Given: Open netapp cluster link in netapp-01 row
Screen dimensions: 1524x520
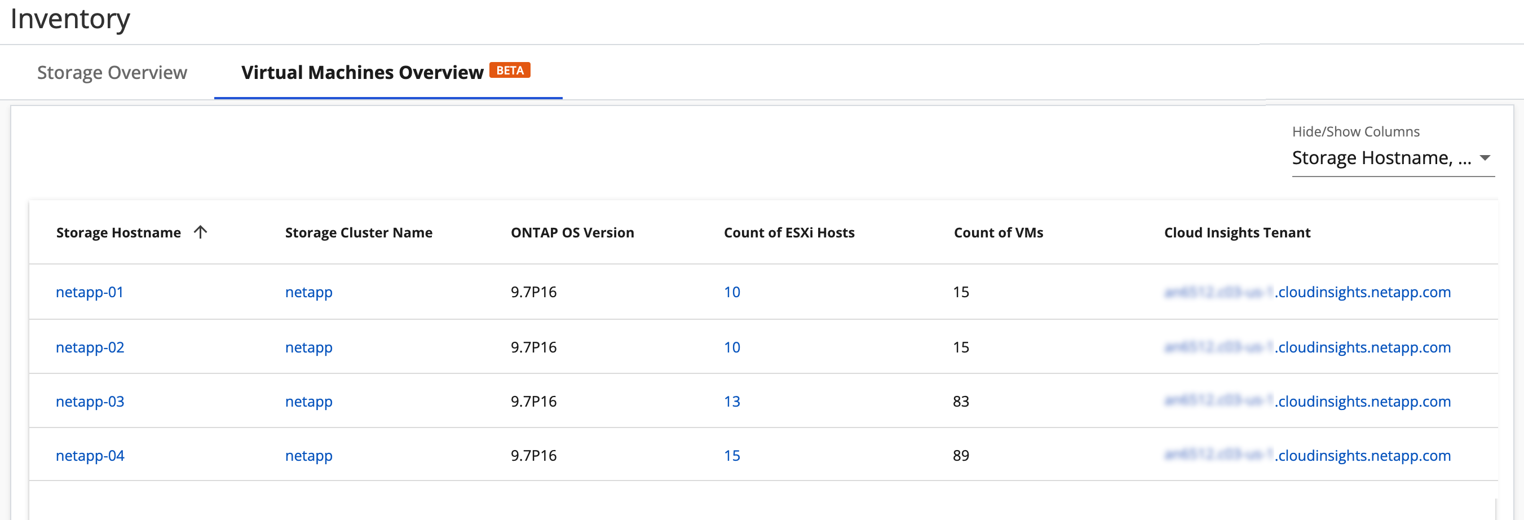Looking at the screenshot, I should [x=309, y=292].
